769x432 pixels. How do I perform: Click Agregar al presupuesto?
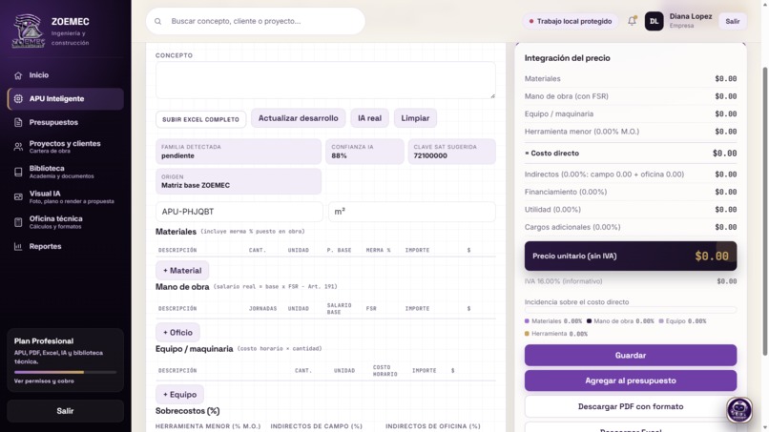point(631,381)
